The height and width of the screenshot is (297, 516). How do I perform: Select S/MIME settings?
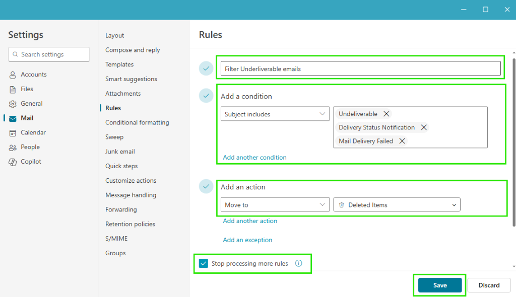(x=116, y=239)
